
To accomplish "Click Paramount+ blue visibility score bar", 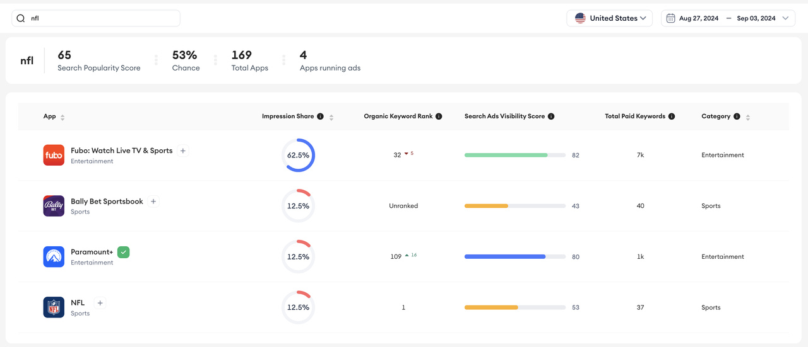I will click(x=514, y=257).
